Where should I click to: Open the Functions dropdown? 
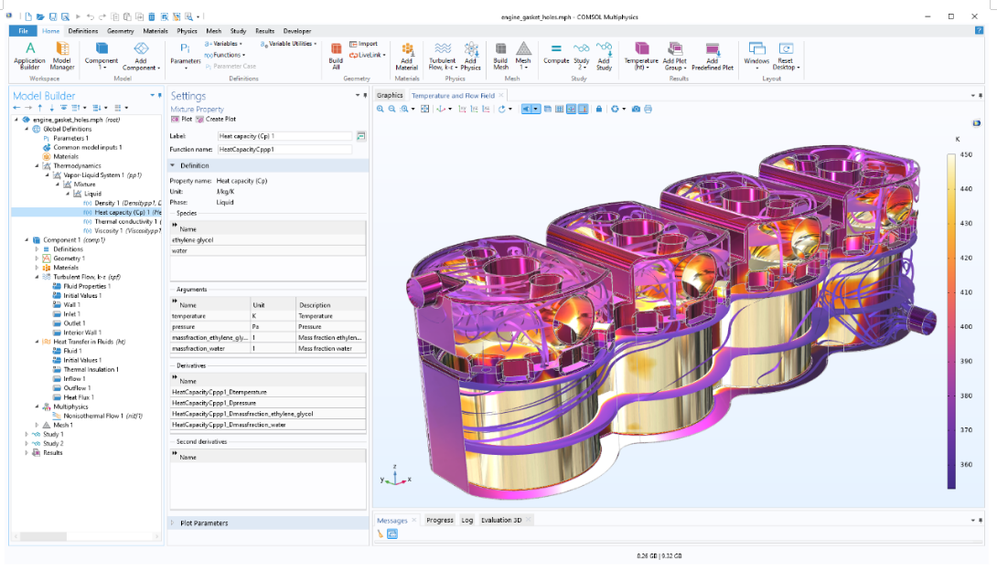click(225, 55)
